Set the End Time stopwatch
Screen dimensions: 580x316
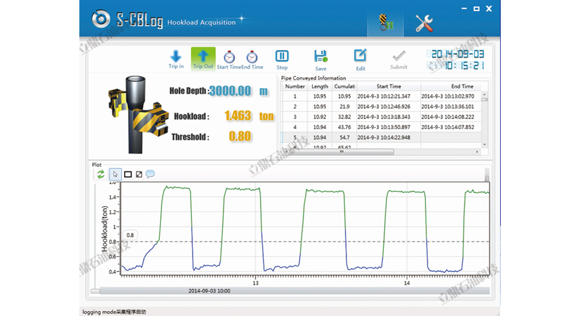point(252,57)
